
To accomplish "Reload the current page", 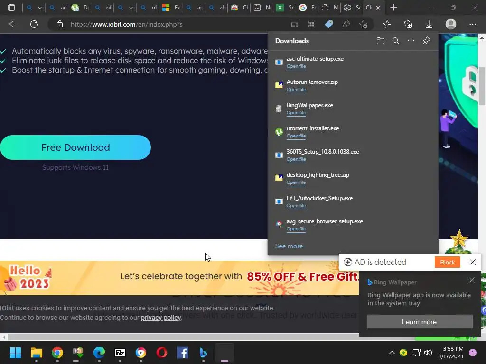I will (34, 24).
